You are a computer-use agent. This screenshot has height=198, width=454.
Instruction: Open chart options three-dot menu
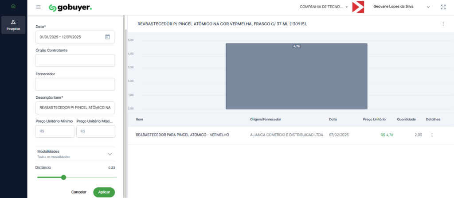(443, 24)
